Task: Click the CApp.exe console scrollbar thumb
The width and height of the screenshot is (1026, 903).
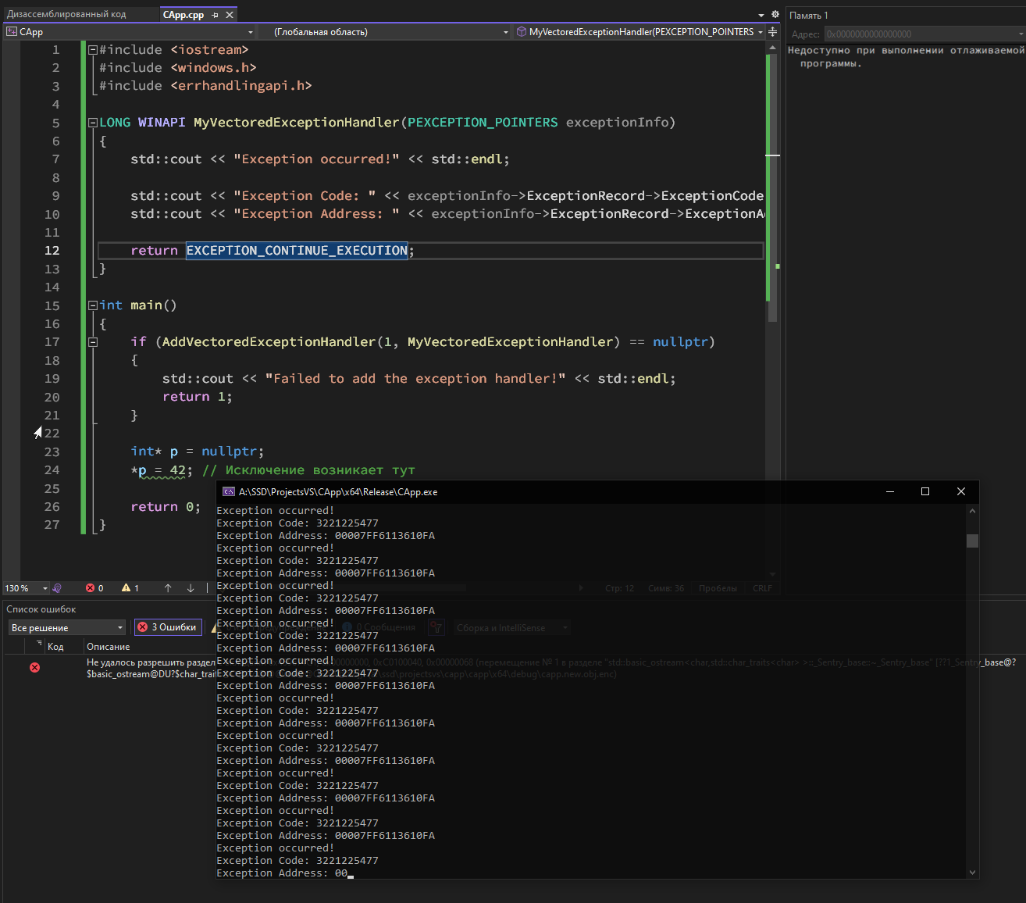Action: coord(972,541)
